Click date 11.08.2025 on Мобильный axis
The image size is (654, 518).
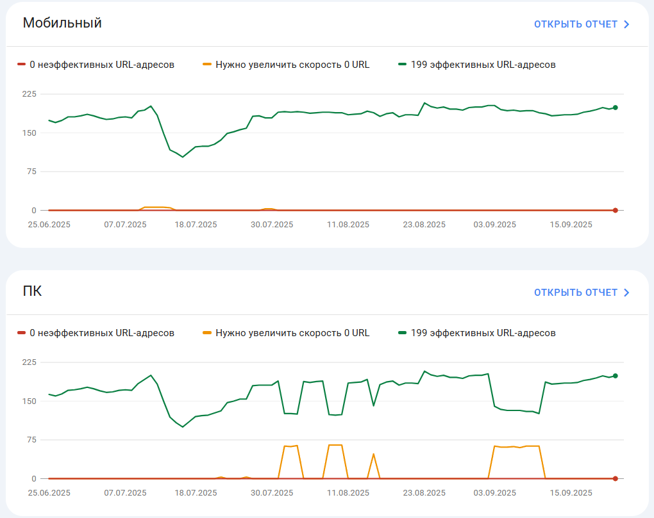348,225
